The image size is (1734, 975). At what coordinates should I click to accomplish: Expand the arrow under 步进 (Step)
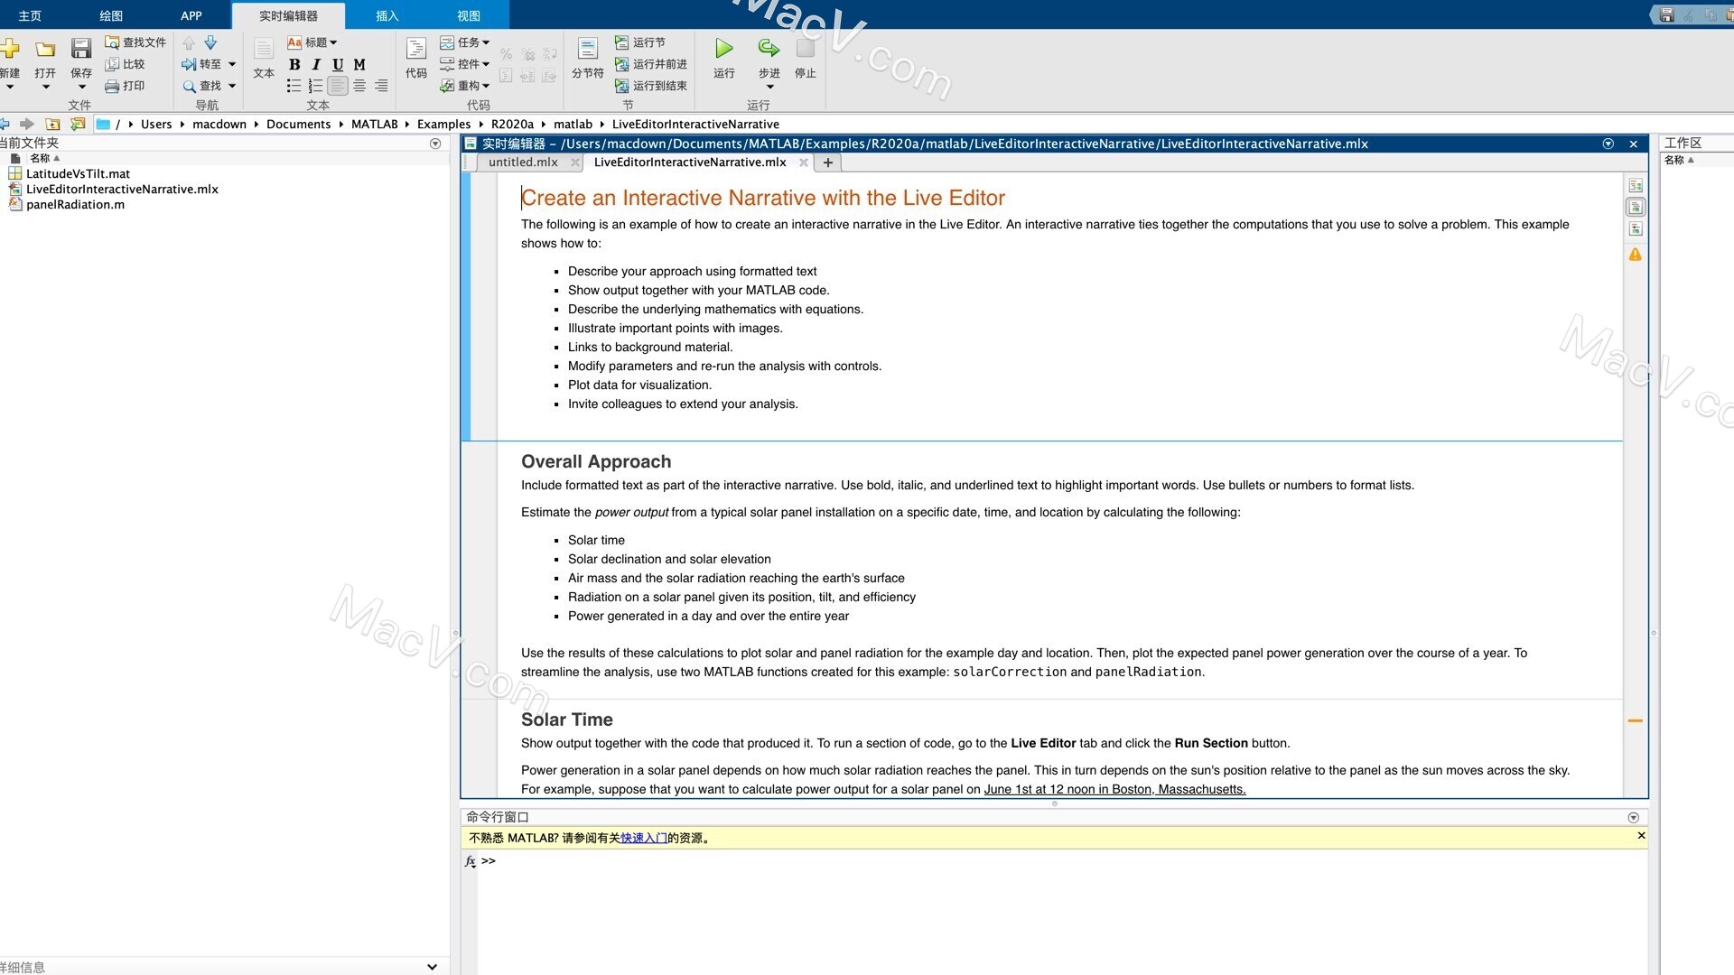click(x=769, y=88)
